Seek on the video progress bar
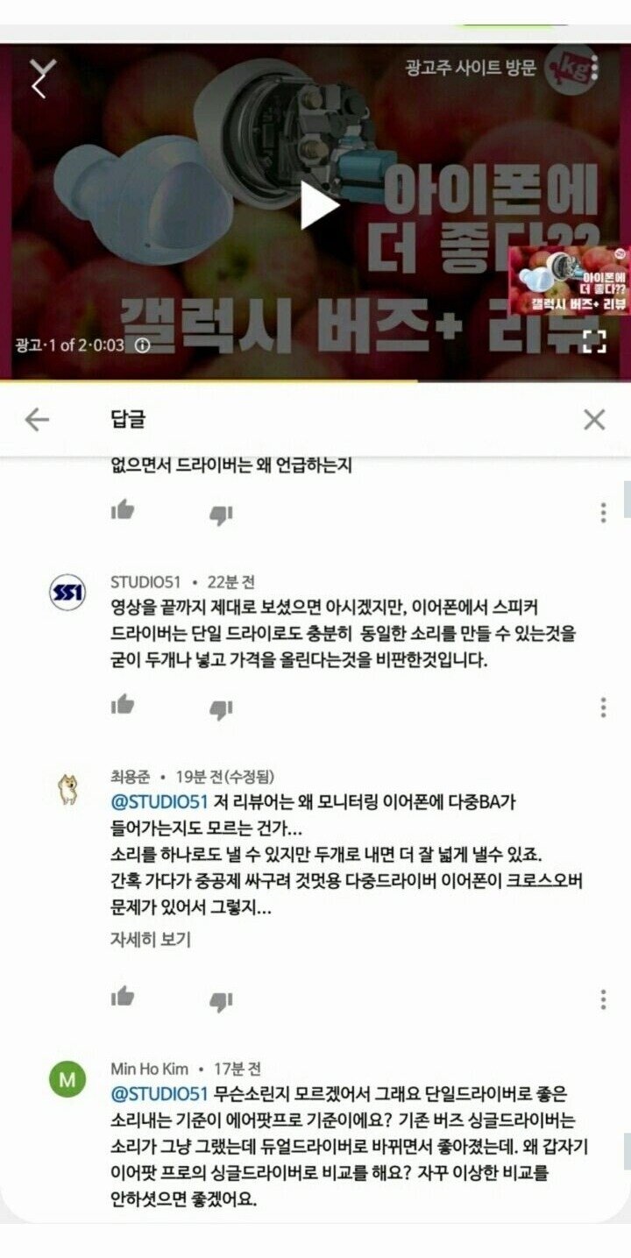The height and width of the screenshot is (1258, 631). [315, 381]
